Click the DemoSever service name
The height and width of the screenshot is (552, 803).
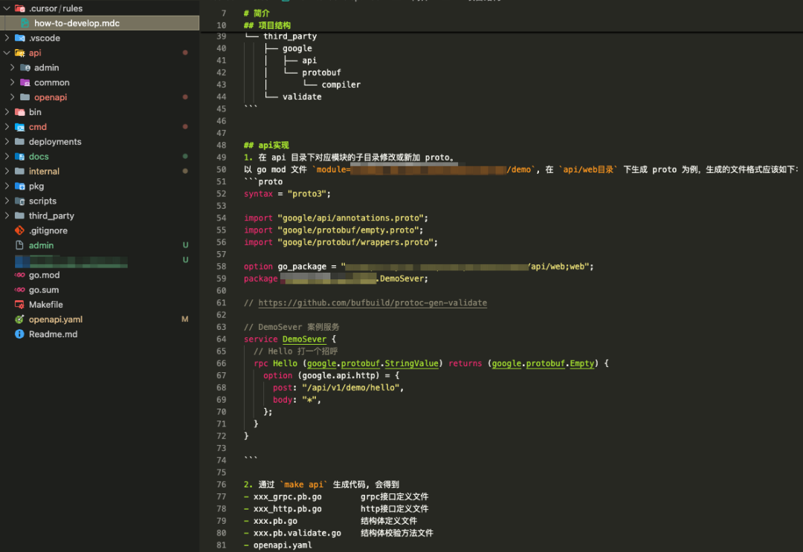304,340
